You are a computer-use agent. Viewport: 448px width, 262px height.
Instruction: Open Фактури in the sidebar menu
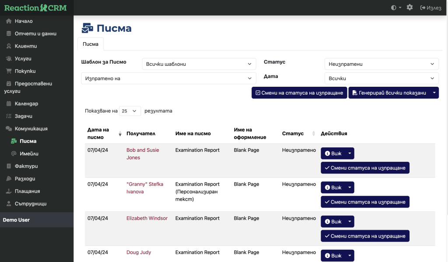tap(26, 166)
